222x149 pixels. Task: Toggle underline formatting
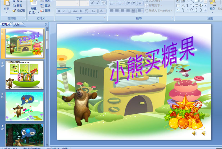coord(69,11)
